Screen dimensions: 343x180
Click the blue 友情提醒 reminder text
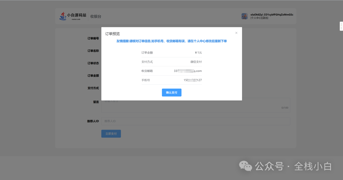pos(171,41)
